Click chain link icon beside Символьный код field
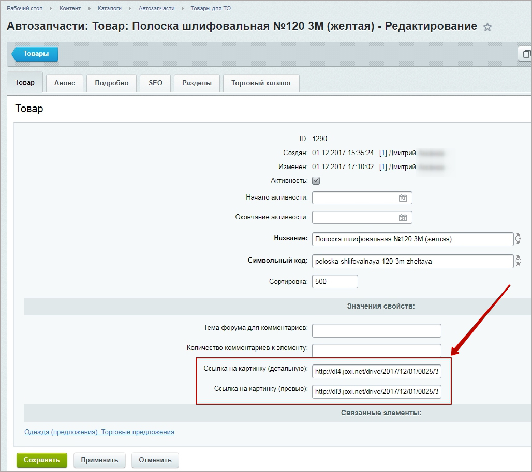 [518, 261]
